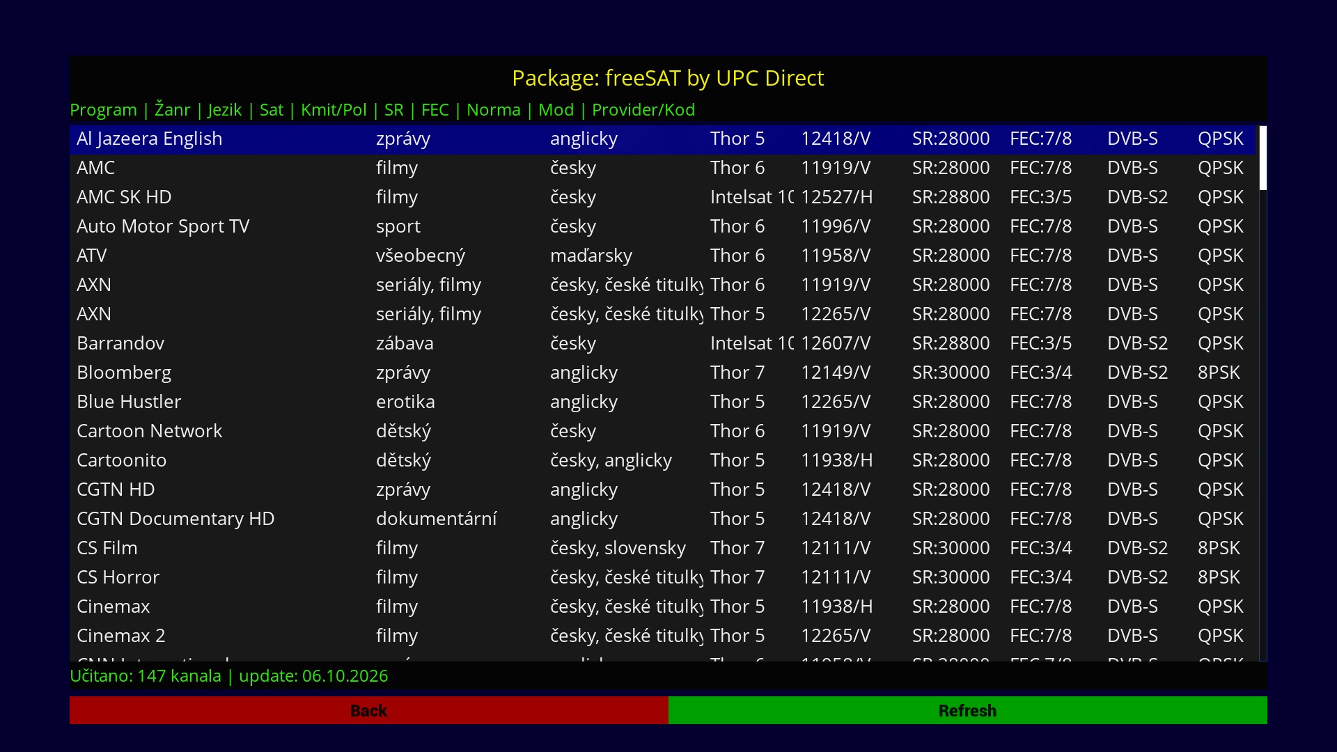Select the Al Jazeera English row
1337x752 pixels.
click(x=662, y=139)
